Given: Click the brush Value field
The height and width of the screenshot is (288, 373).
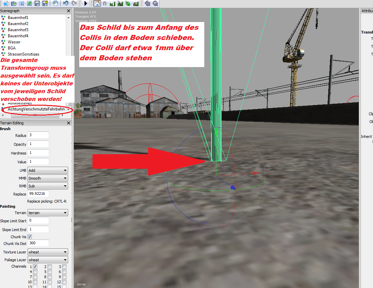Looking at the screenshot, I should 38,162.
